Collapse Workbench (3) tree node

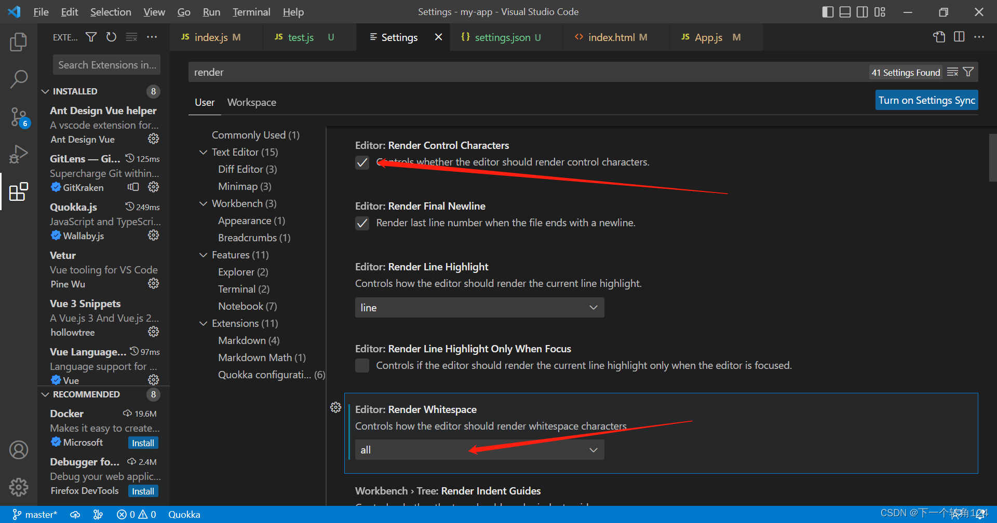pos(203,203)
